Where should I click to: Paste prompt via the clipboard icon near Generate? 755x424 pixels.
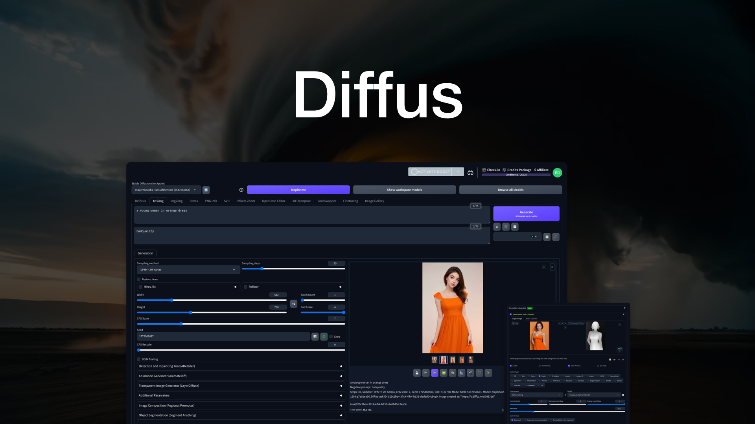pyautogui.click(x=515, y=227)
